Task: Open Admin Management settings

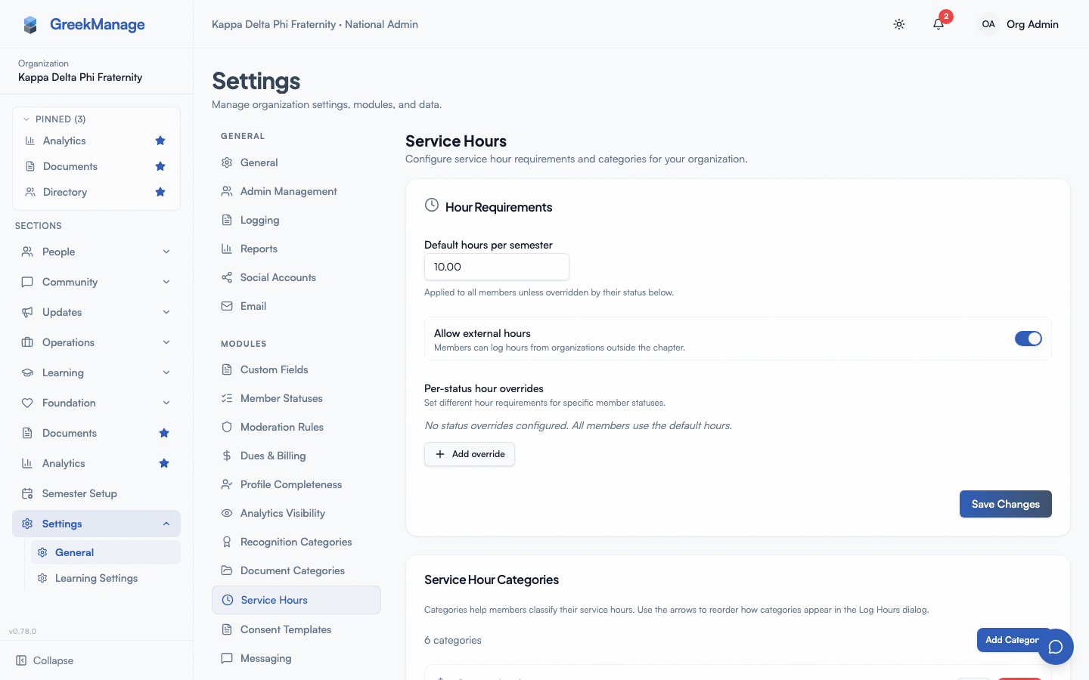Action: (296, 191)
